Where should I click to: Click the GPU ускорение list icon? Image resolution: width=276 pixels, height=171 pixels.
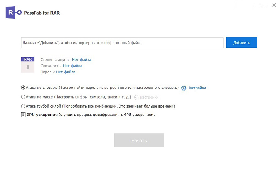[23, 115]
